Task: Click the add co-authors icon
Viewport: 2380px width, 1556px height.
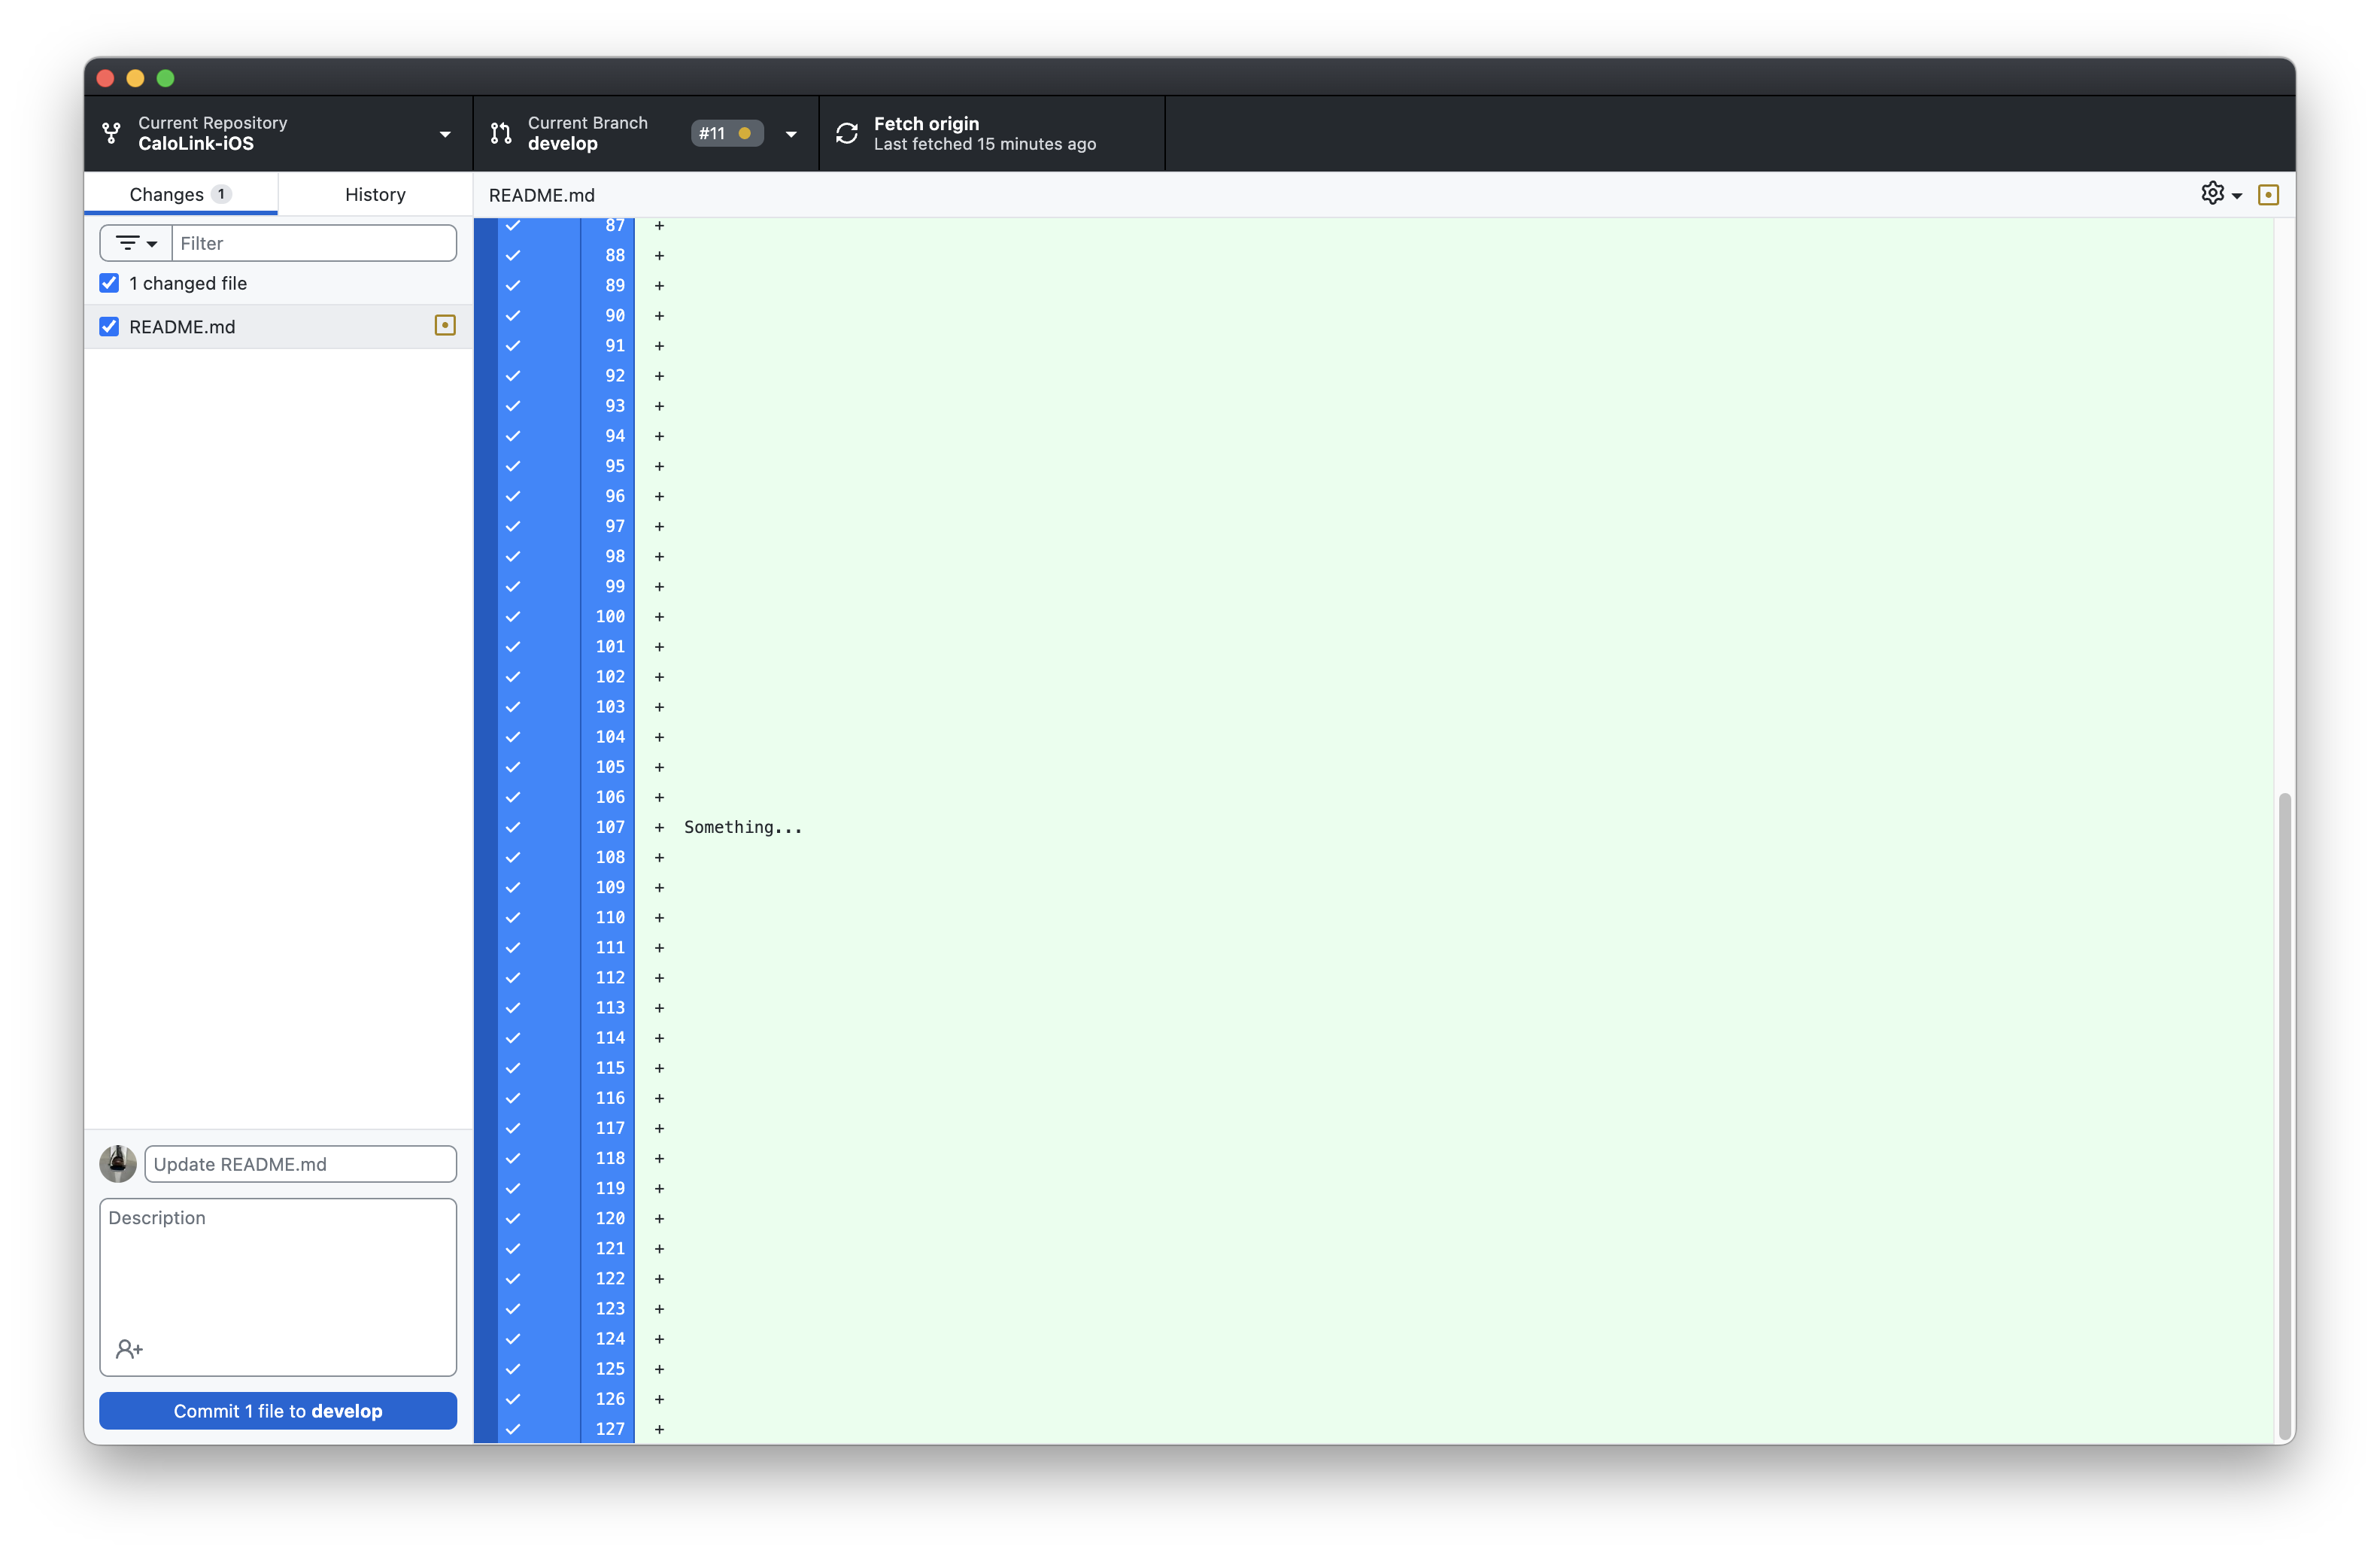Action: (x=129, y=1349)
